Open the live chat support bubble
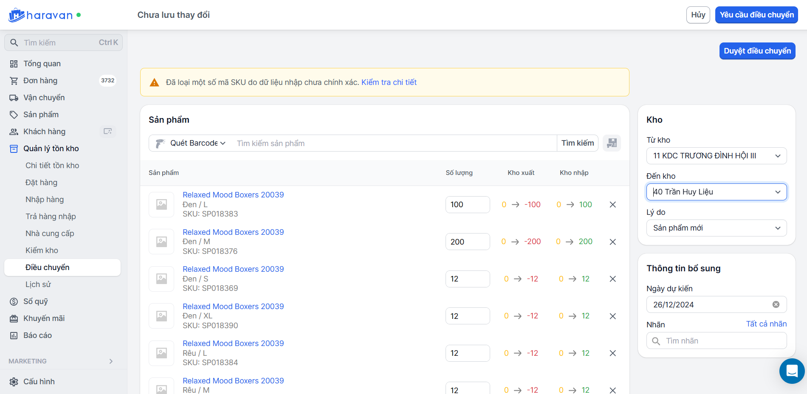Screen dimensions: 807x394 (792, 371)
